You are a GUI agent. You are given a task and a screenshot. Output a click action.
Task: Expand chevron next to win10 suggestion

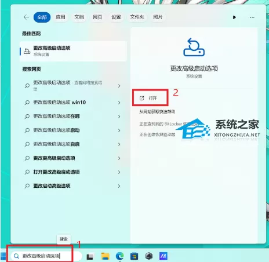coord(119,103)
